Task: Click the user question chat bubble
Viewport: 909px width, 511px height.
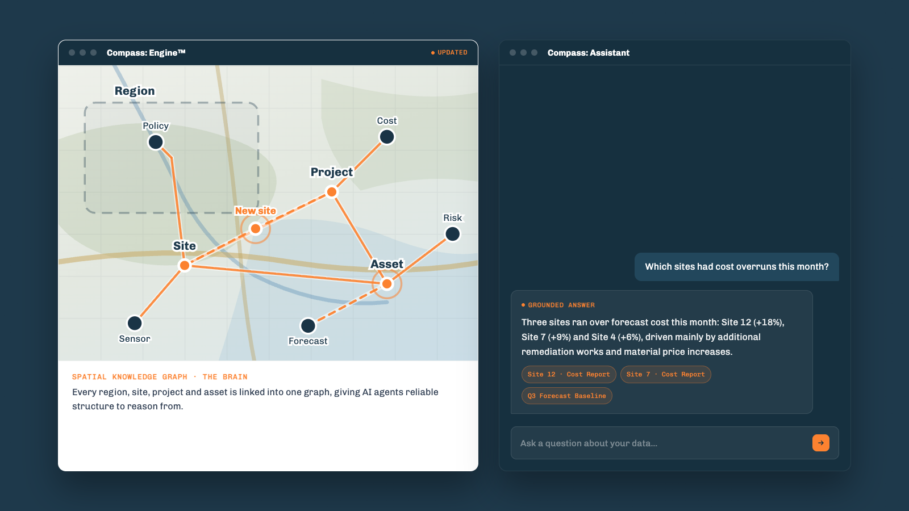Action: pyautogui.click(x=737, y=267)
